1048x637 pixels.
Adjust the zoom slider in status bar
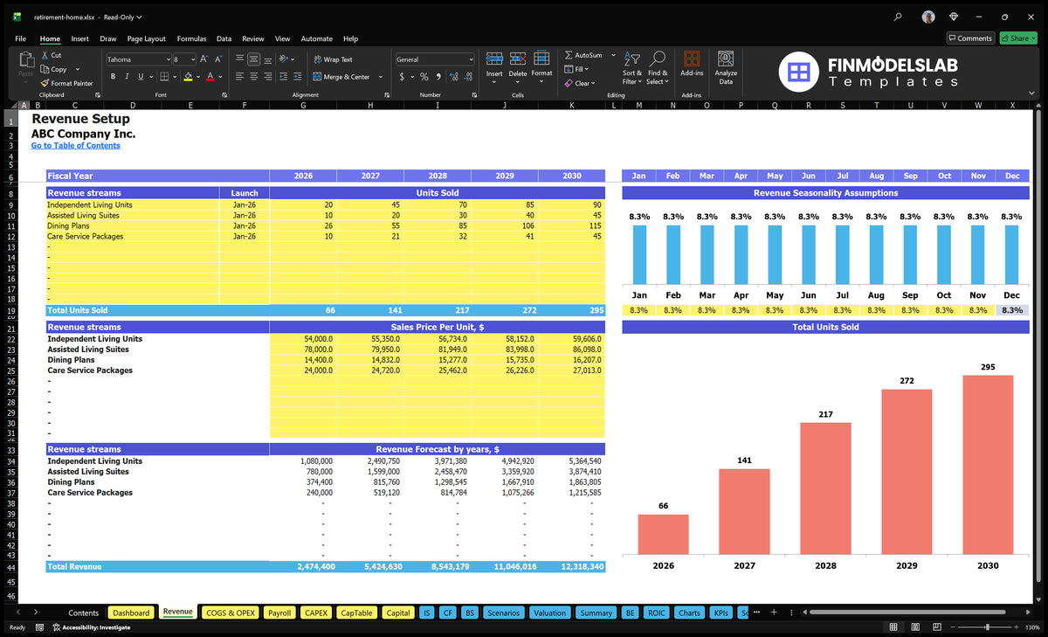click(x=987, y=627)
